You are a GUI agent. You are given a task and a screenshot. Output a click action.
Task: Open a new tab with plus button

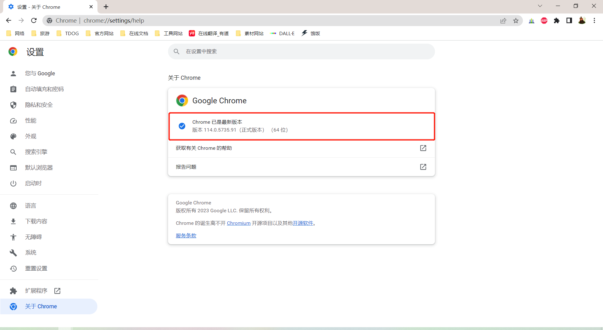coord(106,7)
